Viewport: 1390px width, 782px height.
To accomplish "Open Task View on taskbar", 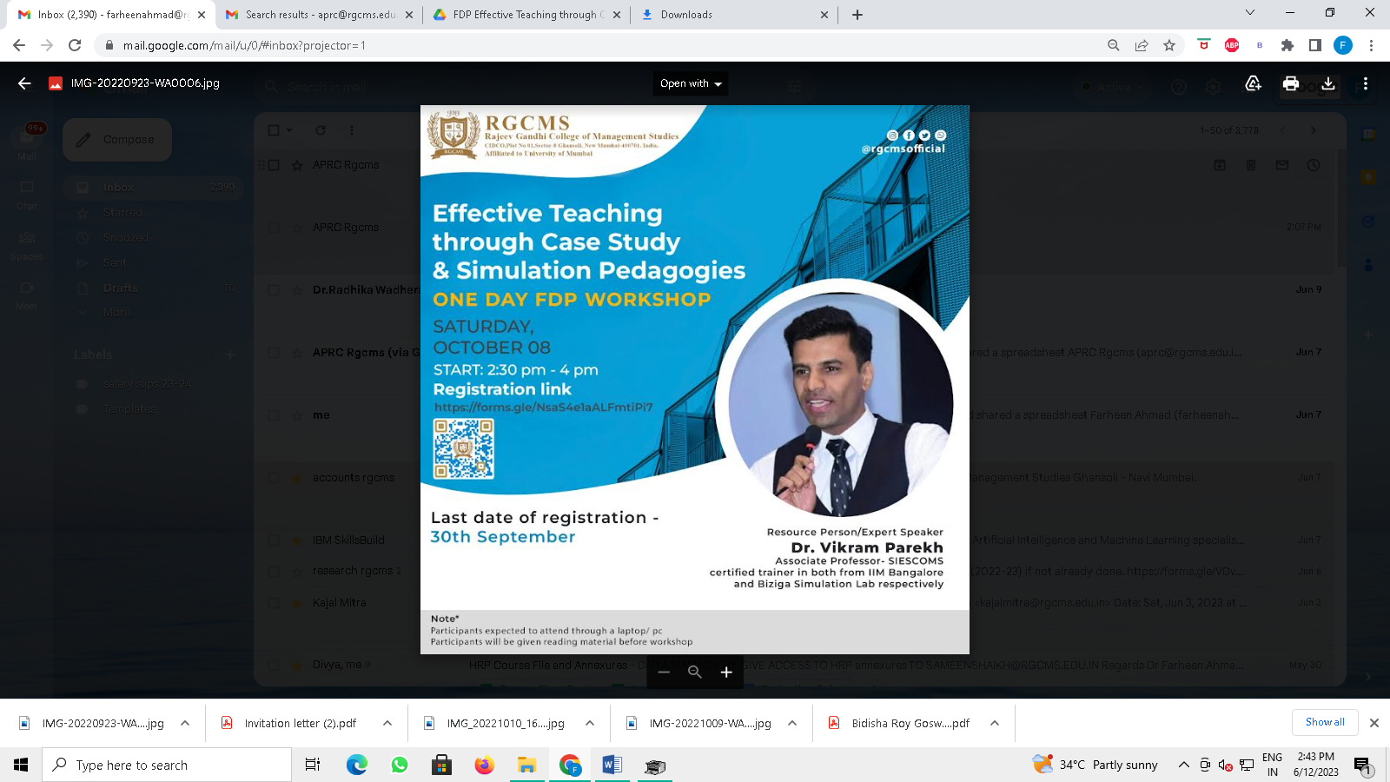I will click(313, 765).
